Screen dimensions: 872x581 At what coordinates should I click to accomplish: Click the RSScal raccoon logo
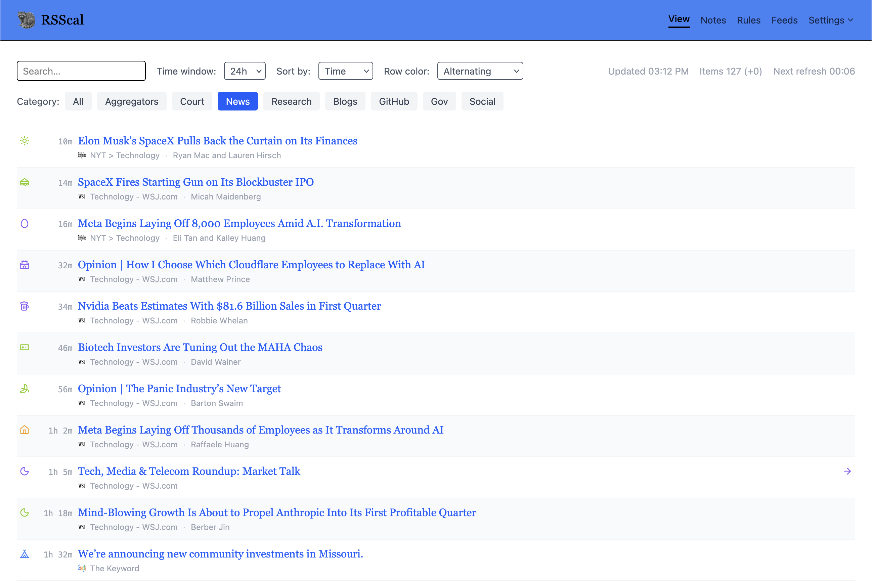click(26, 19)
